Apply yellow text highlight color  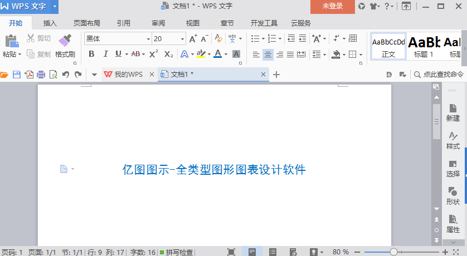coord(201,54)
